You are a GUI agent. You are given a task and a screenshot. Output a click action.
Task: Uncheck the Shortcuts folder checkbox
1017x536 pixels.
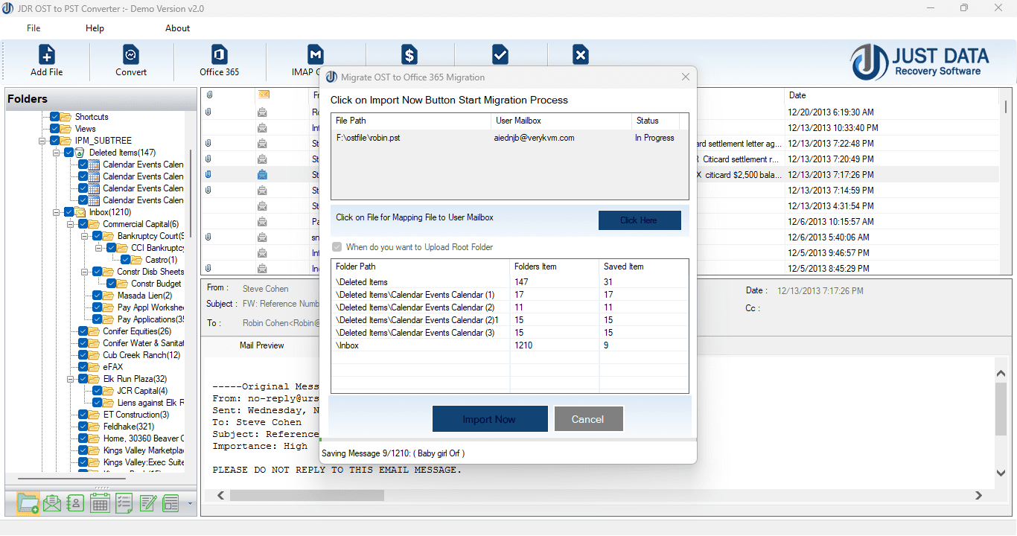point(54,117)
